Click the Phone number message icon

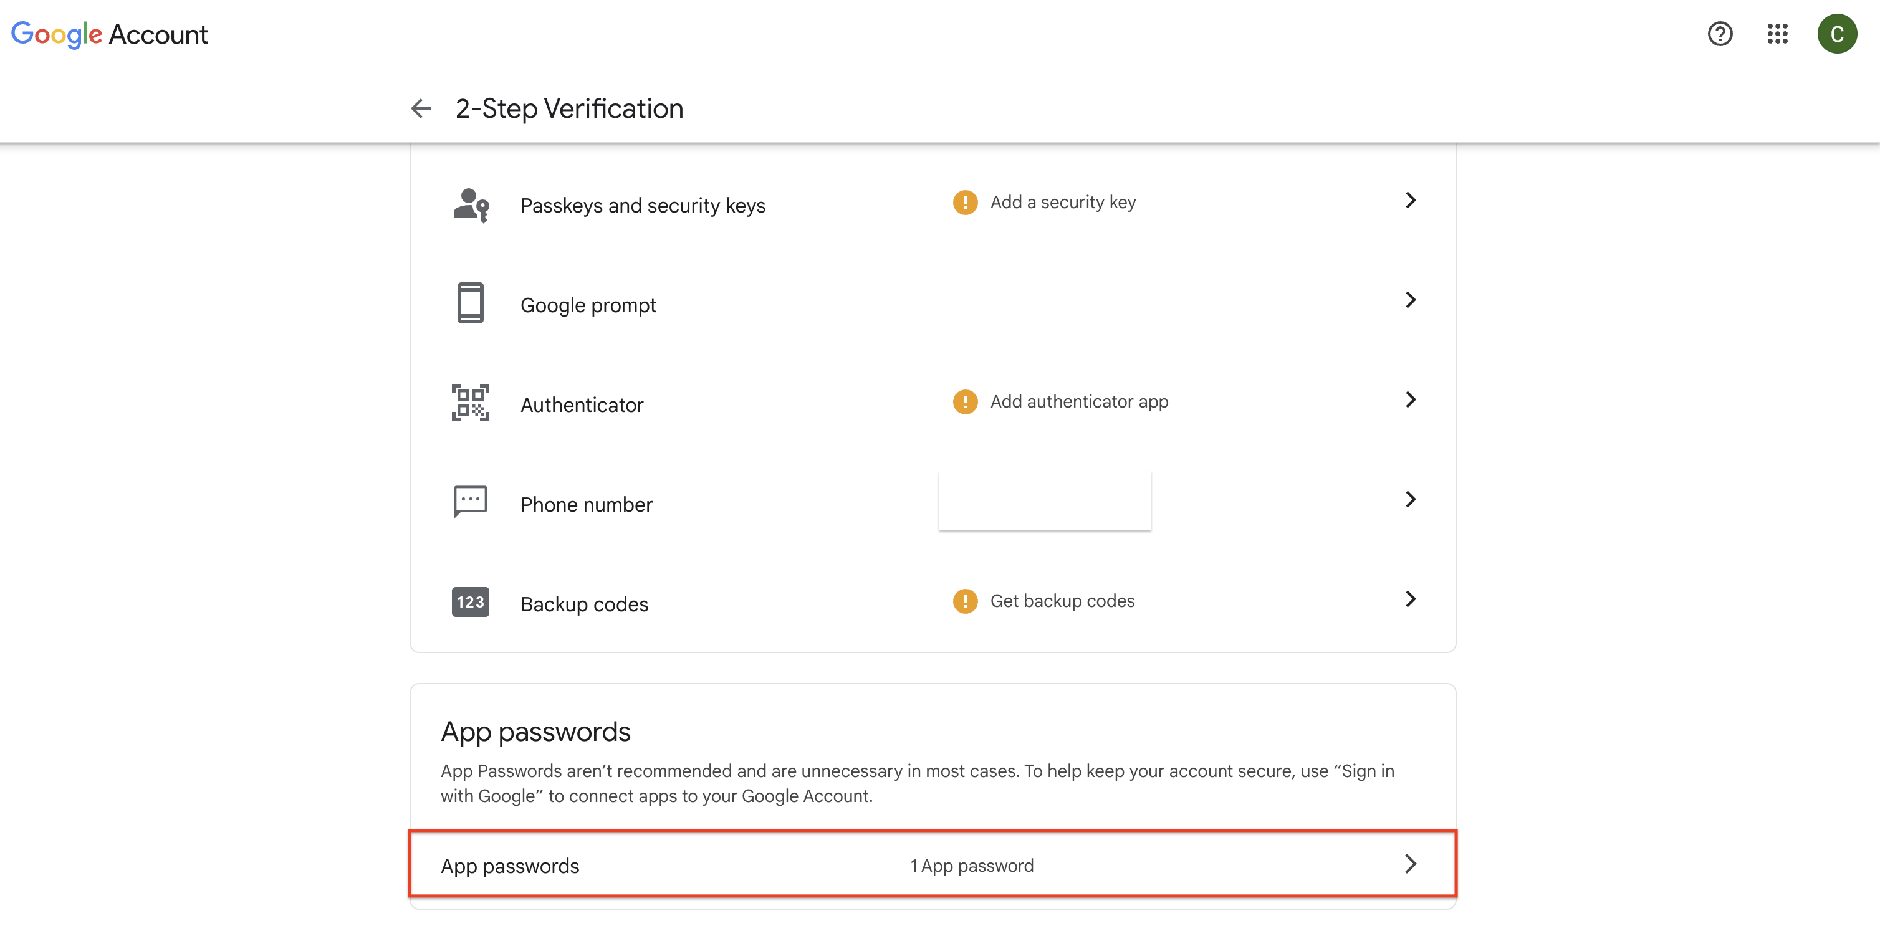pyautogui.click(x=471, y=501)
